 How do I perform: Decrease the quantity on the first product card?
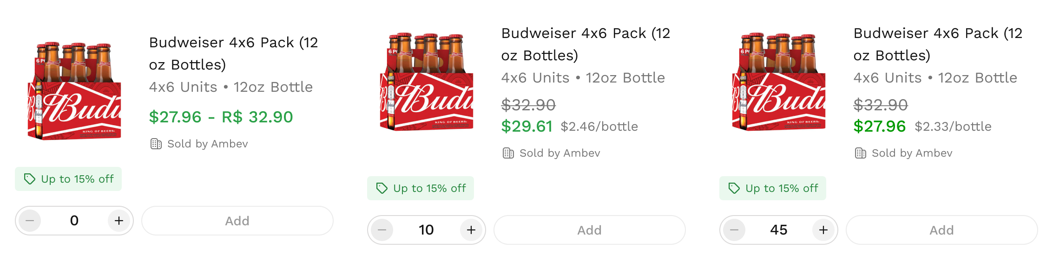tap(29, 221)
